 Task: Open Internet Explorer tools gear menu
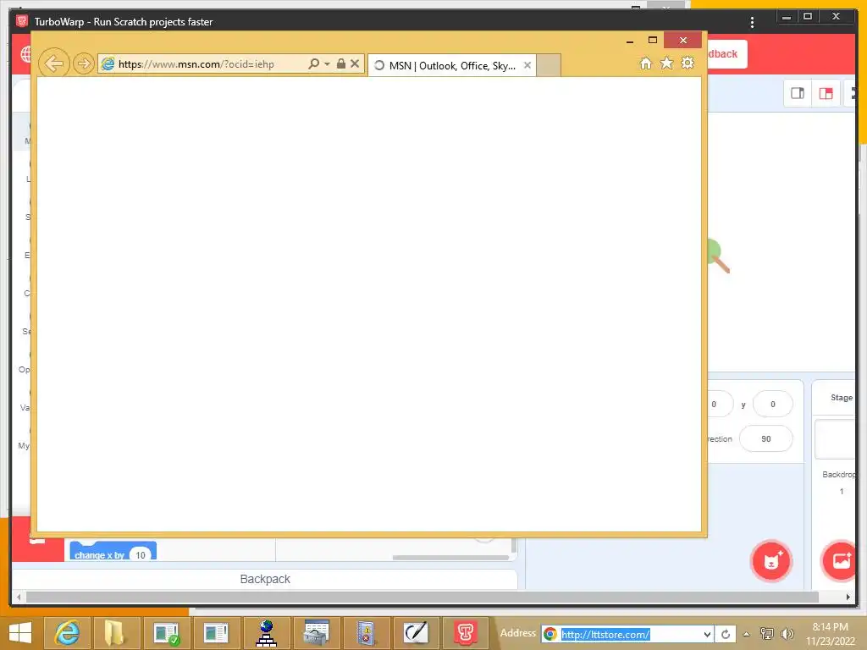click(688, 63)
